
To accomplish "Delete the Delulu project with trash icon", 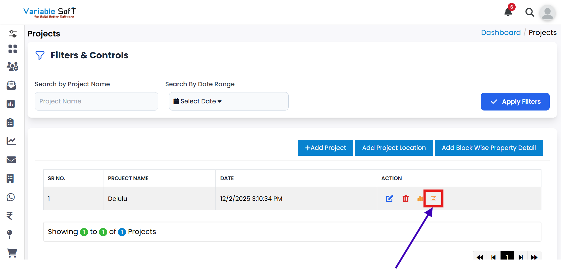I will tap(405, 198).
